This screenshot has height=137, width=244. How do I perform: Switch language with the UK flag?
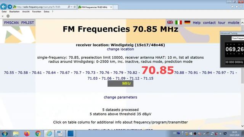[x=170, y=22]
